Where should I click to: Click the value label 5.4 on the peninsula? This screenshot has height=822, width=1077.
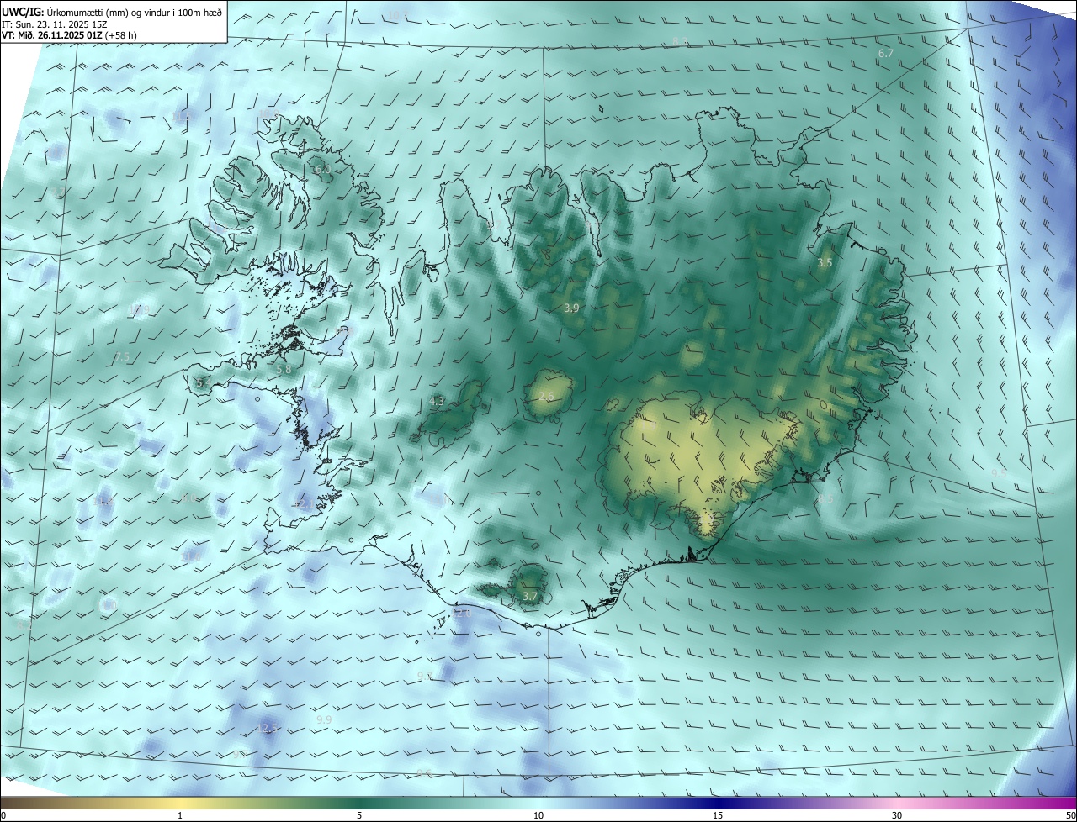point(203,382)
